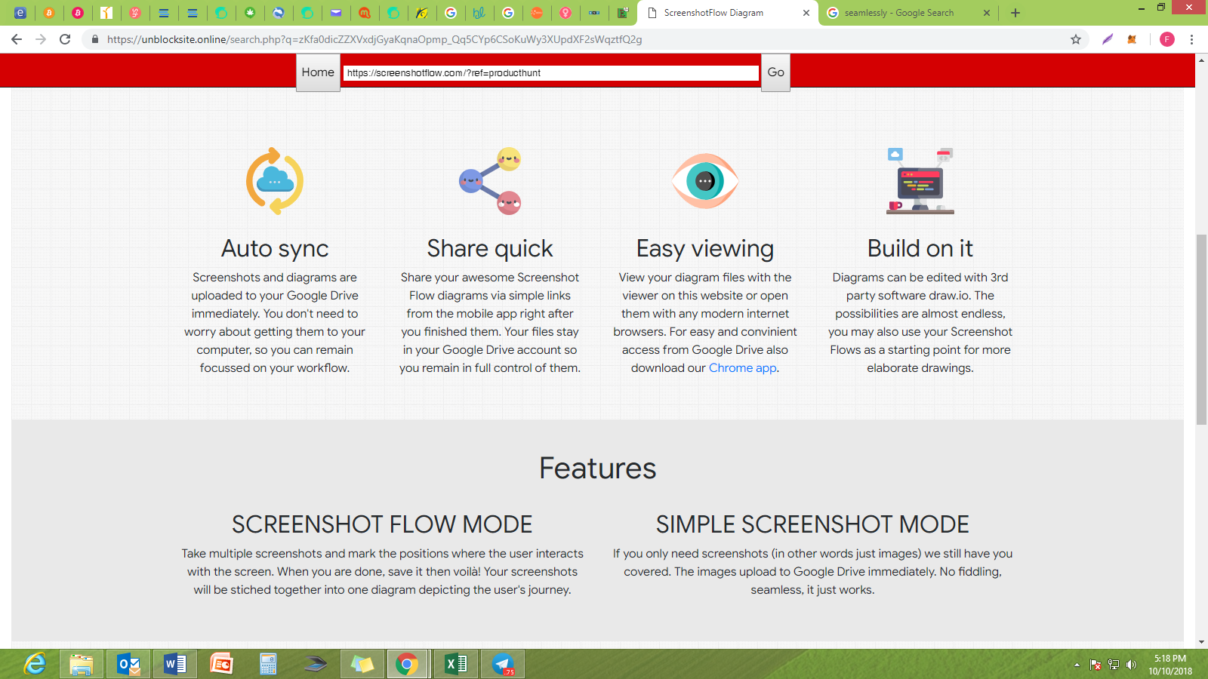1208x679 pixels.
Task: Click the 'Build on it' heading
Action: (x=920, y=248)
